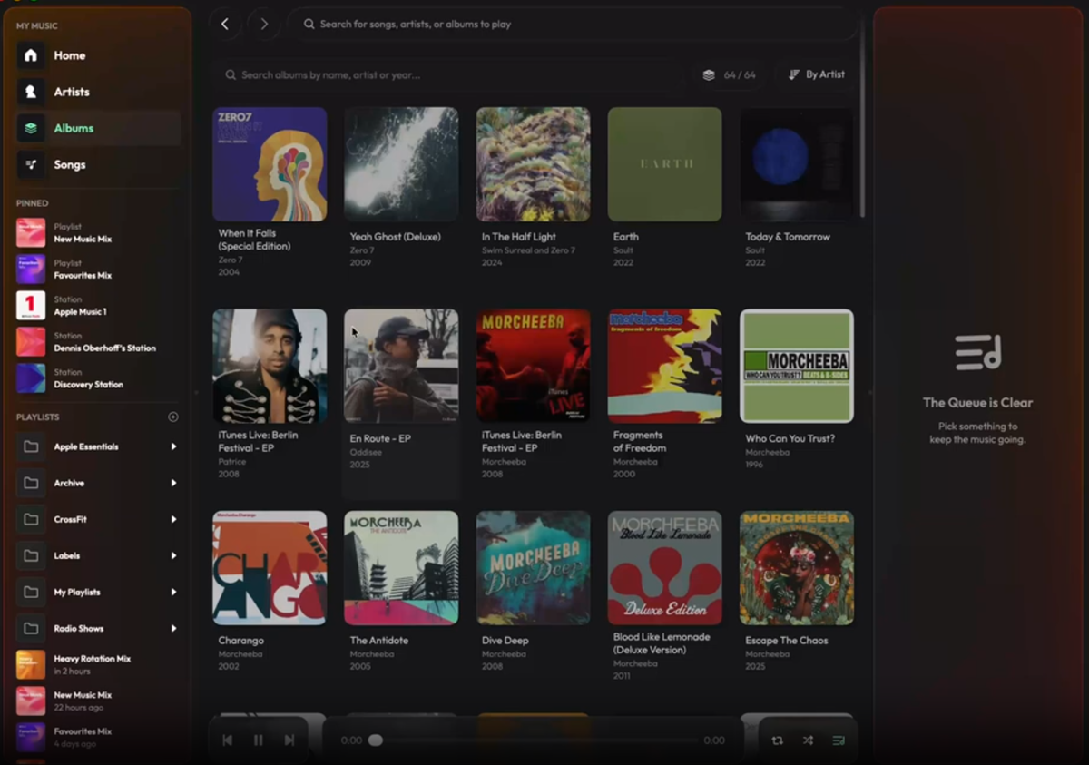
Task: Select the Albums sidebar icon
Action: pyautogui.click(x=31, y=128)
